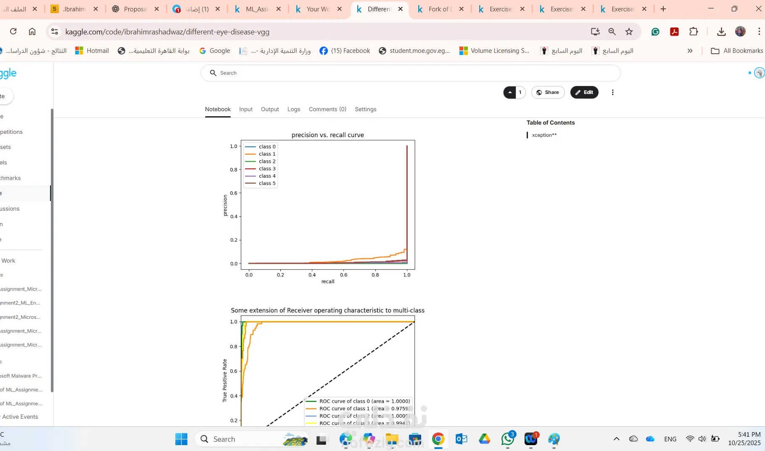Switch to the Output tab
Viewport: 765px width, 451px height.
click(x=270, y=109)
